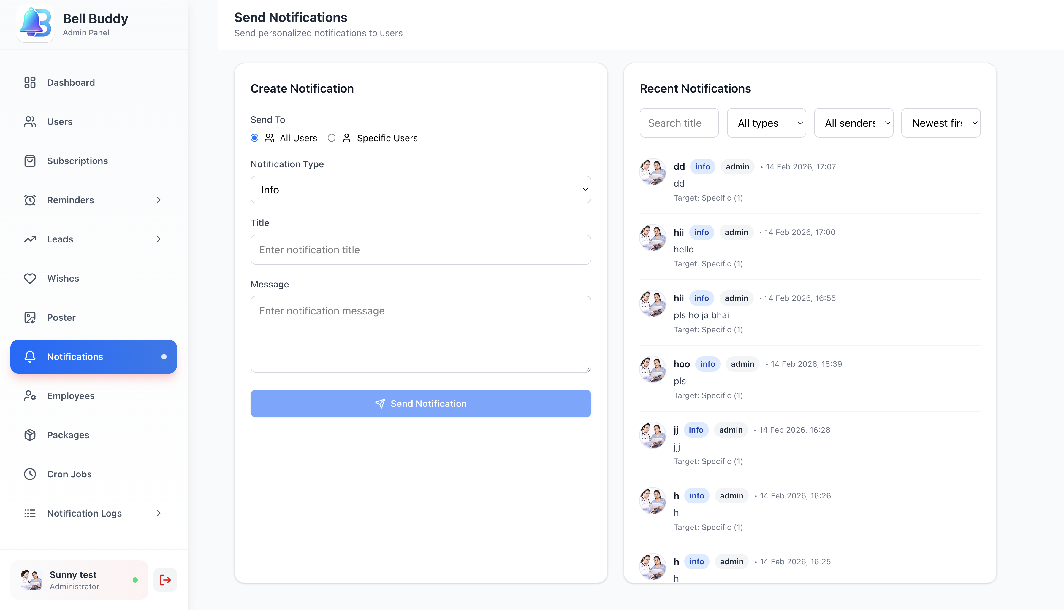Open the Subscriptions page
The height and width of the screenshot is (610, 1064).
(x=77, y=161)
